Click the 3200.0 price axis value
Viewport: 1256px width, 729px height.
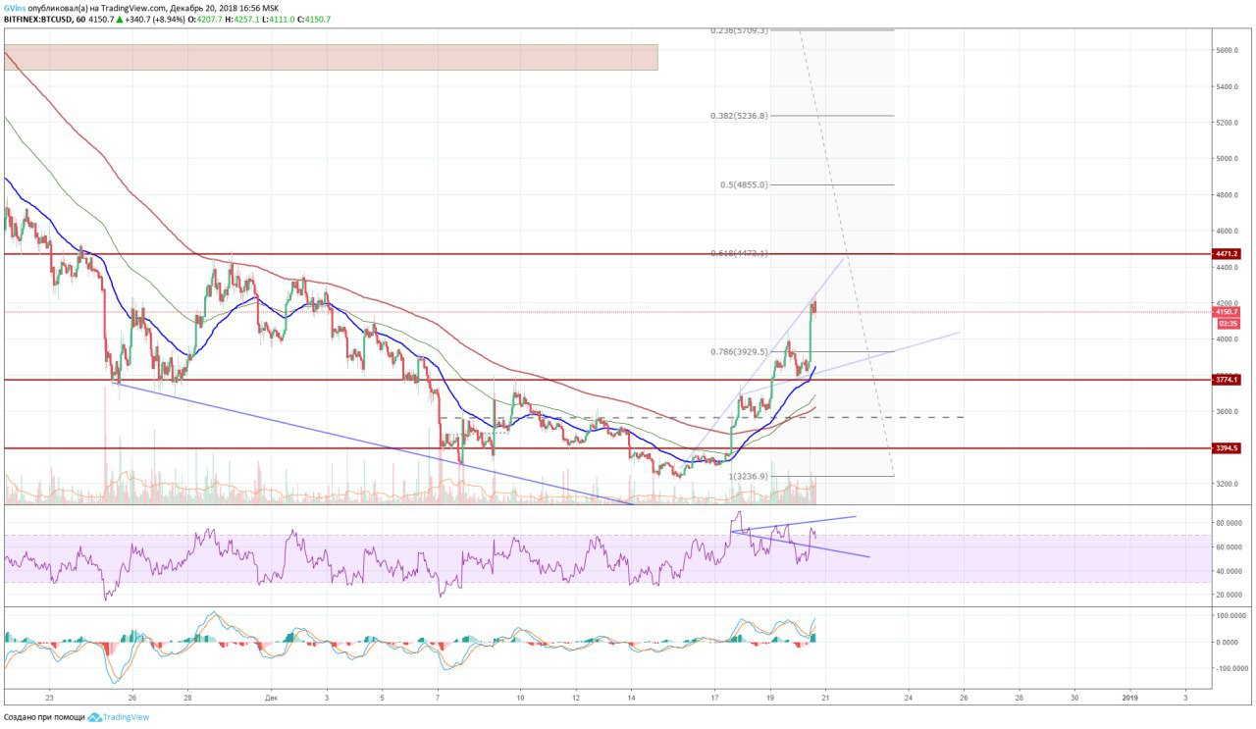[1229, 484]
